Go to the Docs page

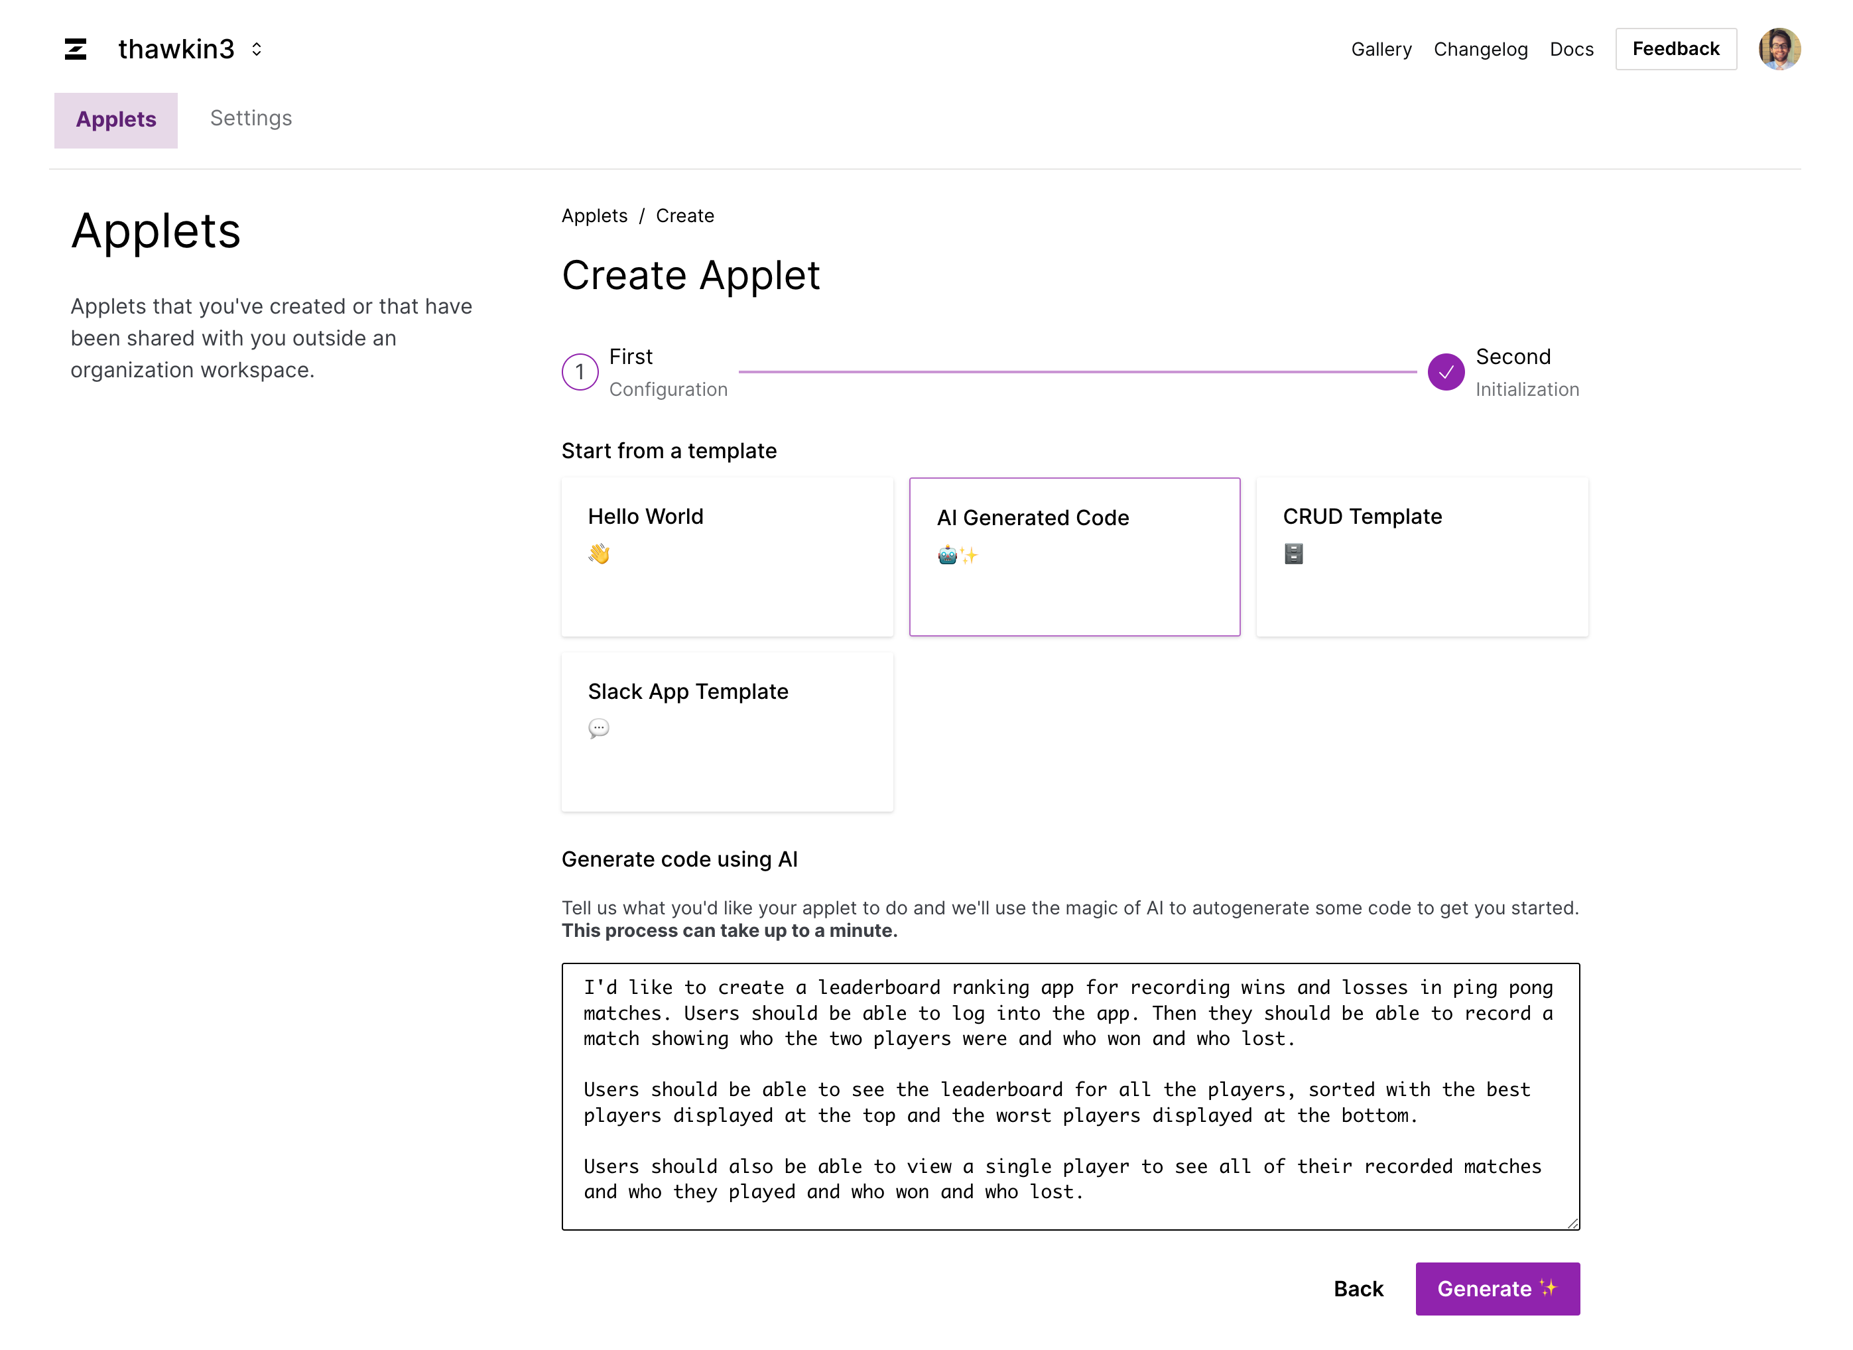(1571, 49)
